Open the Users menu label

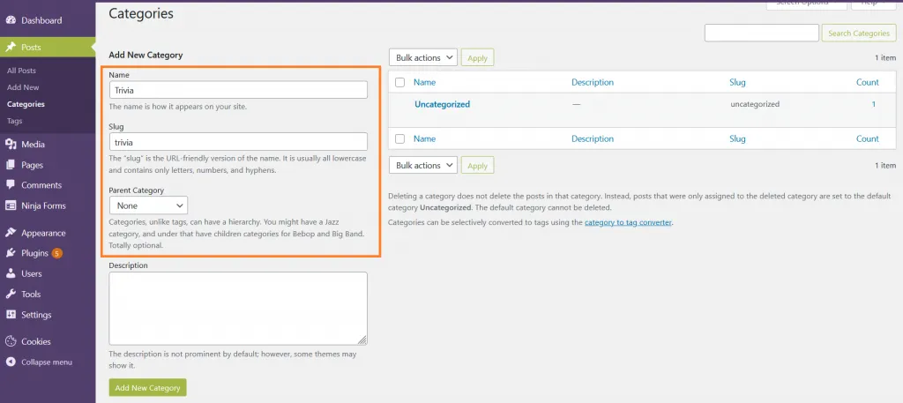pos(32,273)
